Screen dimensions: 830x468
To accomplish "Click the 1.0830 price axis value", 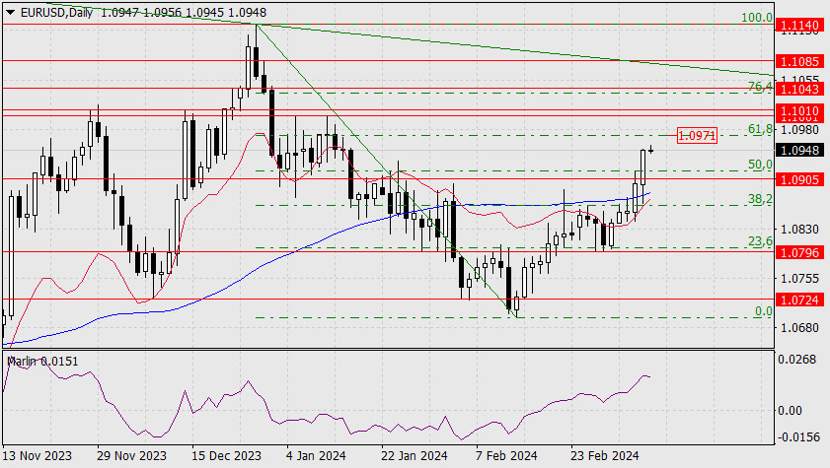I will (799, 230).
